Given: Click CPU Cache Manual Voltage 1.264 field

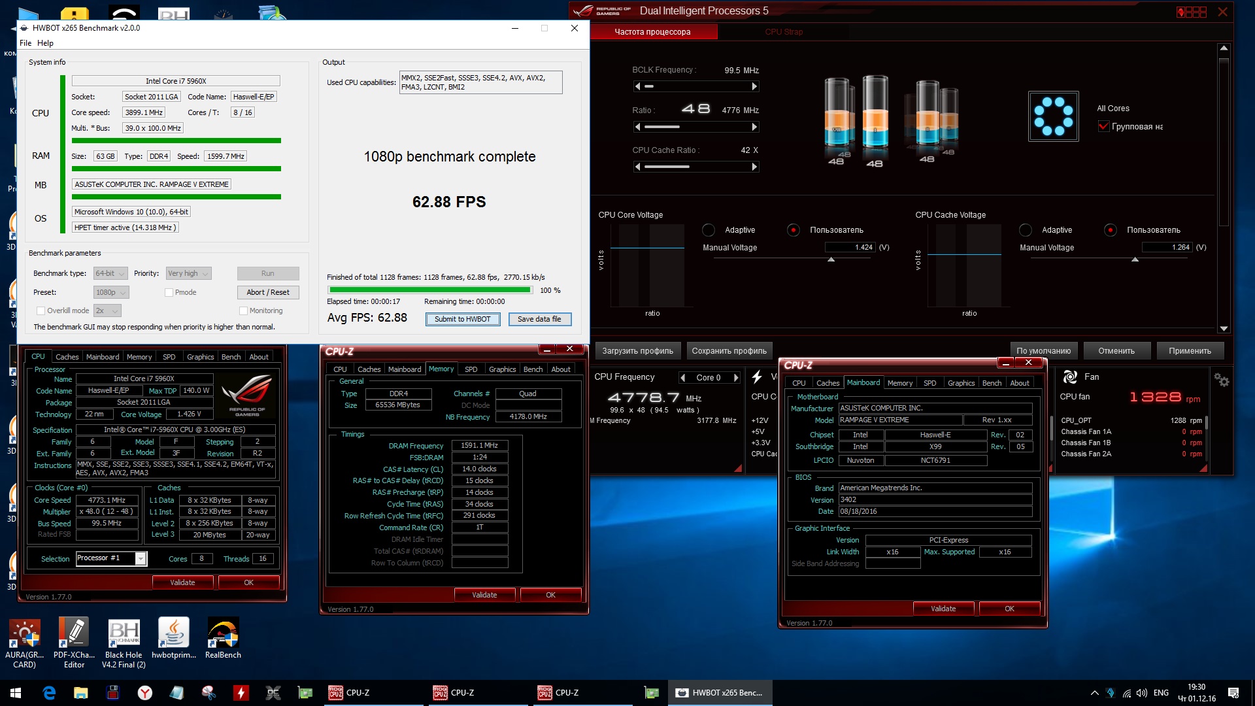Looking at the screenshot, I should coord(1167,247).
